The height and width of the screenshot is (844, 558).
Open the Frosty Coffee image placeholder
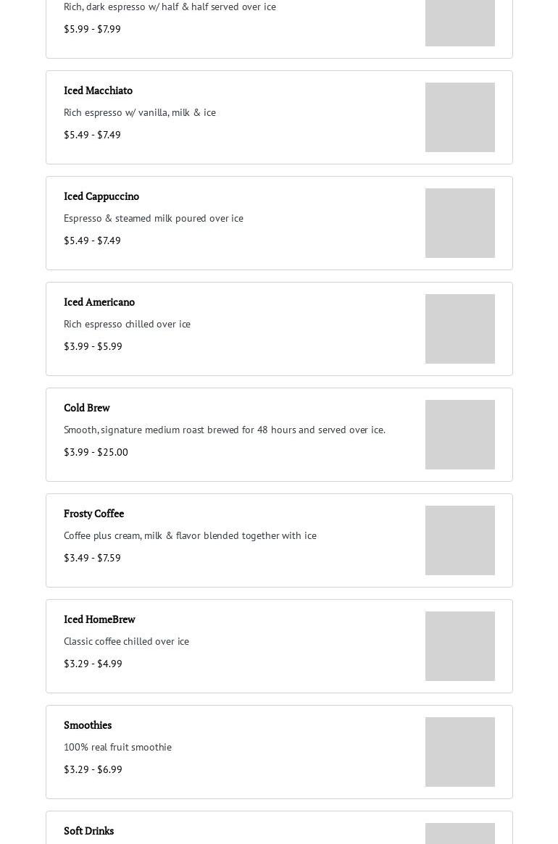459,540
